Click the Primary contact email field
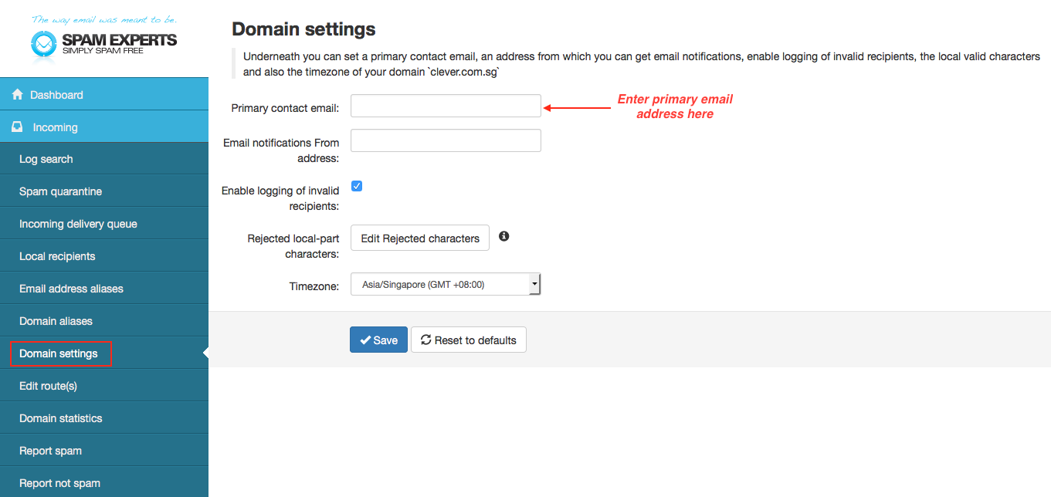 [x=446, y=106]
